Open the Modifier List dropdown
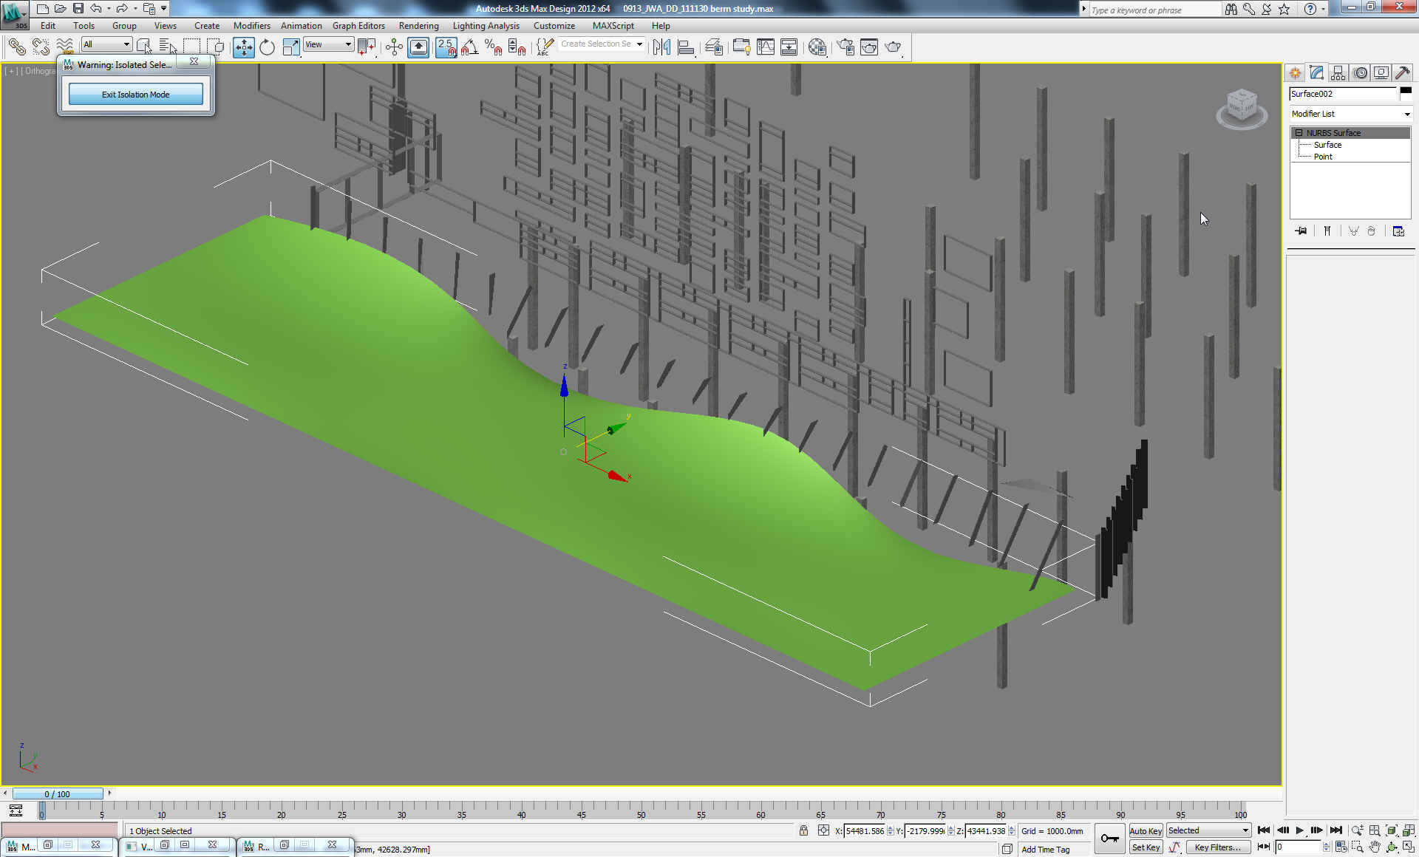The height and width of the screenshot is (857, 1419). (1350, 114)
